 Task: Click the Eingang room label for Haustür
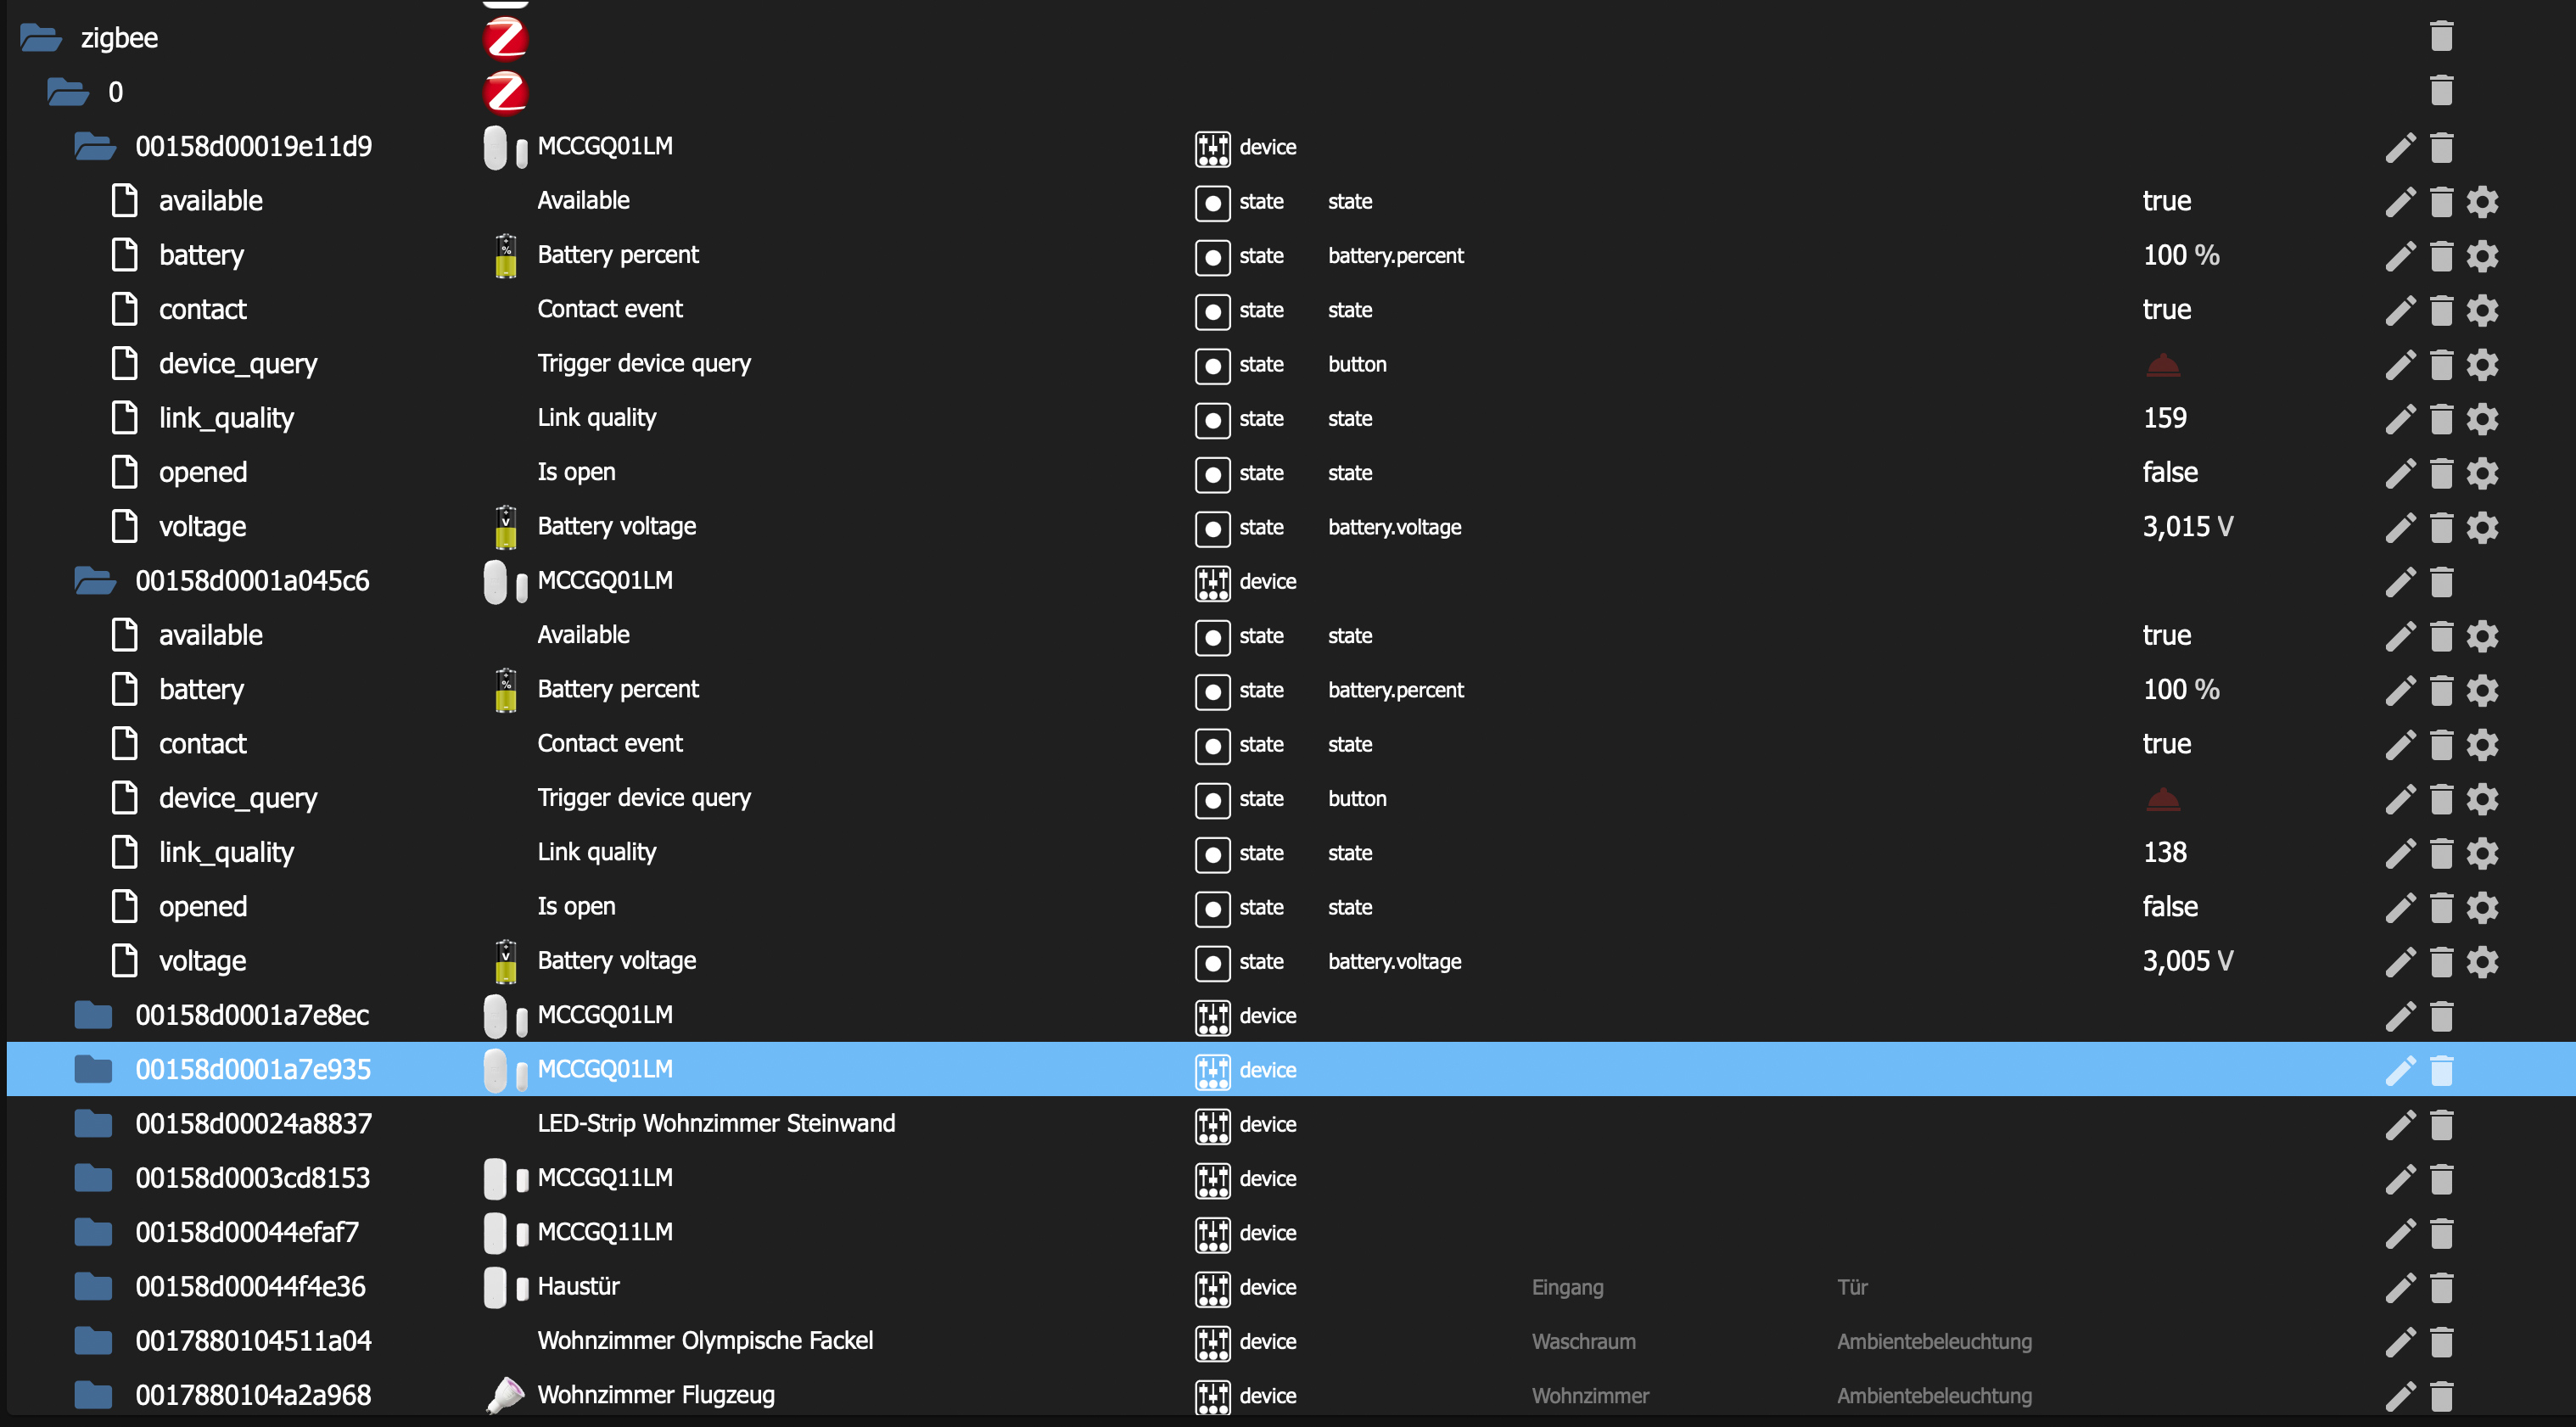pos(1567,1288)
